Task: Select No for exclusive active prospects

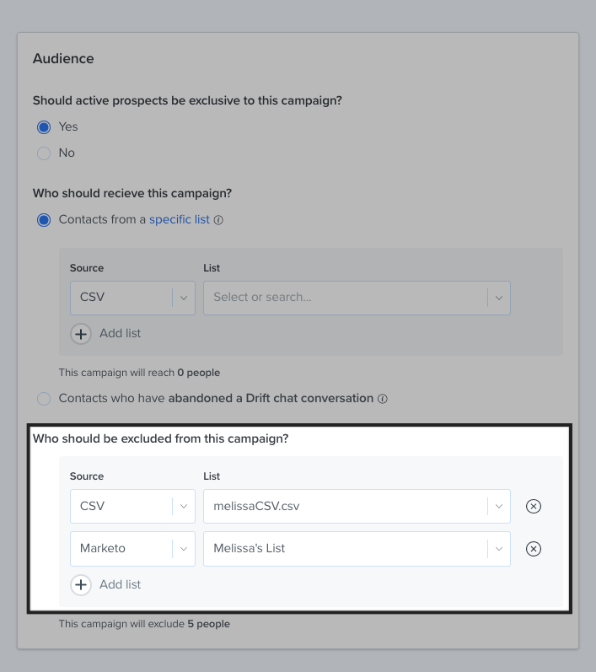Action: (44, 153)
